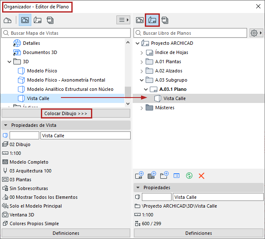Switch left panel to Publisher Sets icon
The width and height of the screenshot is (265, 239).
(50, 20)
